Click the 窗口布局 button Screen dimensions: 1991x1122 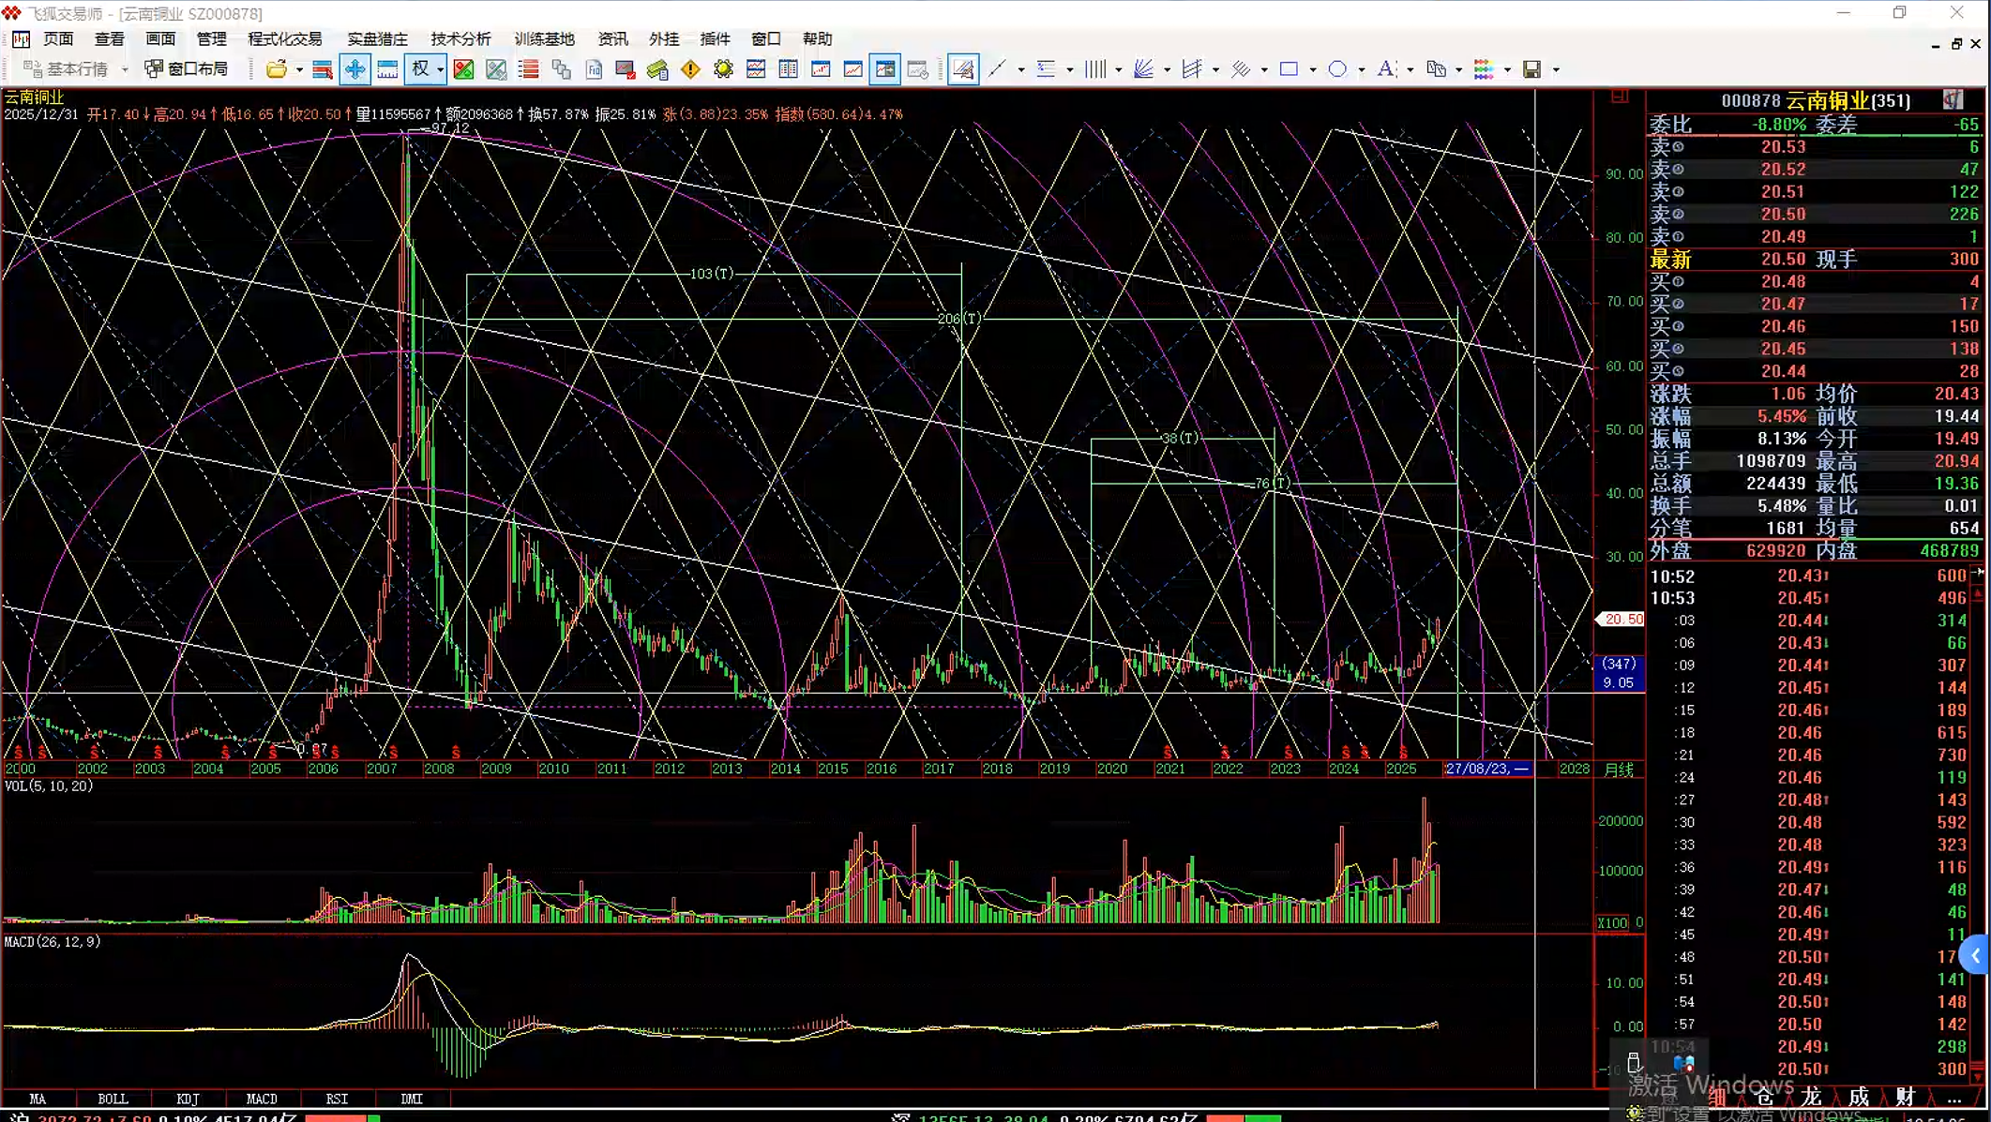(187, 68)
